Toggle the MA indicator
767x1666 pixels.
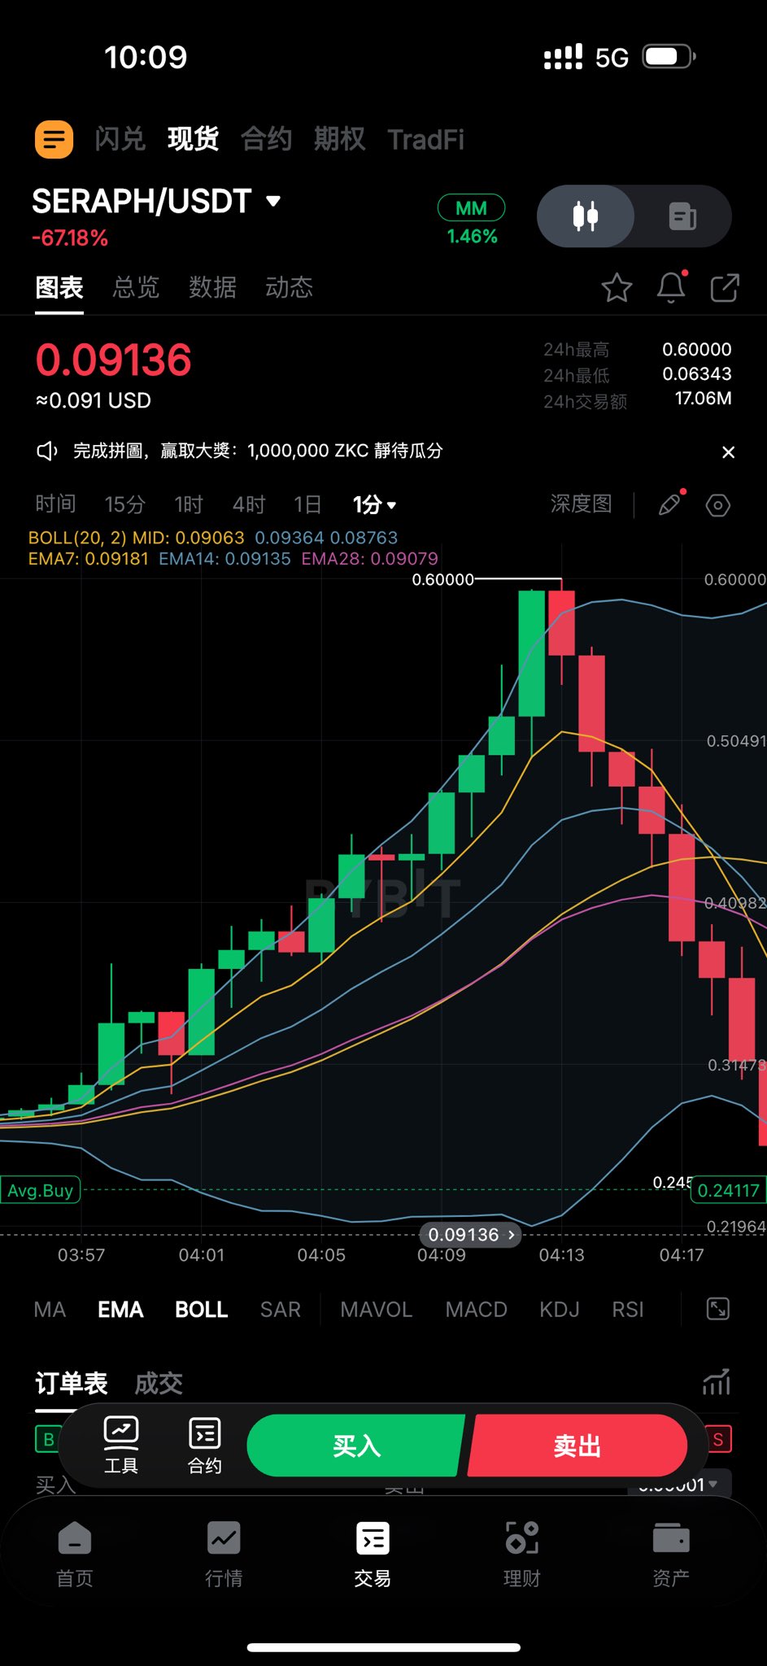coord(50,1310)
